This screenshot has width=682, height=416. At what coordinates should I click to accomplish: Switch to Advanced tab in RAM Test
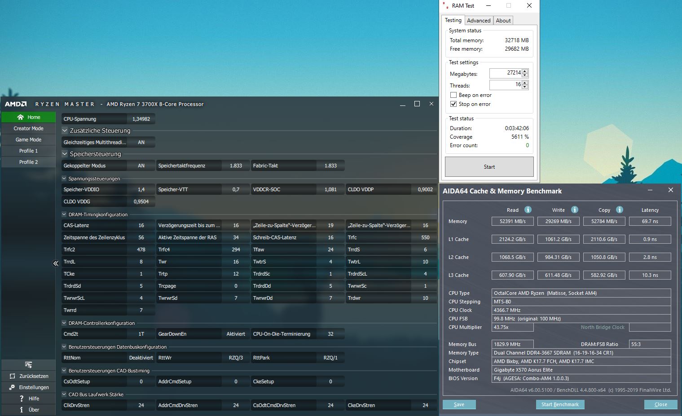coord(479,21)
